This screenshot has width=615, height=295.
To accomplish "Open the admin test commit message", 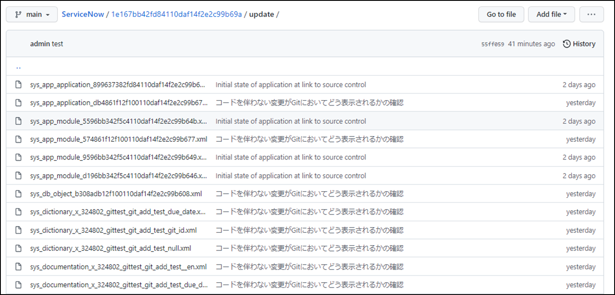I will pos(46,44).
